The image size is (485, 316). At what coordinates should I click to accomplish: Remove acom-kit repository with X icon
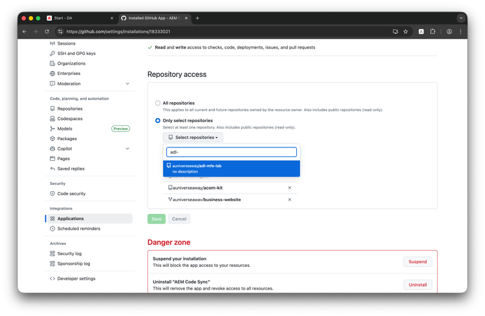(x=290, y=188)
